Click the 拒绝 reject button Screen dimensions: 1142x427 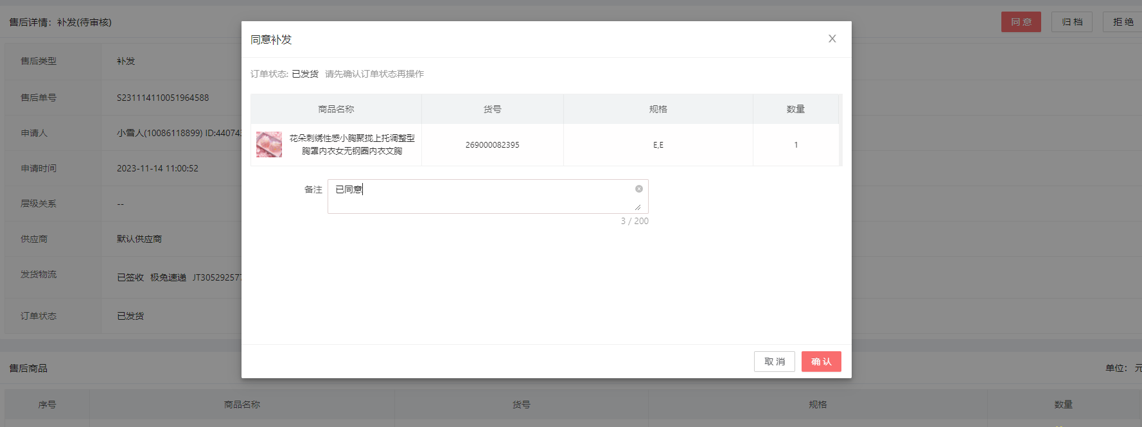tap(1123, 22)
